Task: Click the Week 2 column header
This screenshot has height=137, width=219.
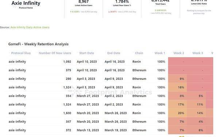Action: pos(178,53)
